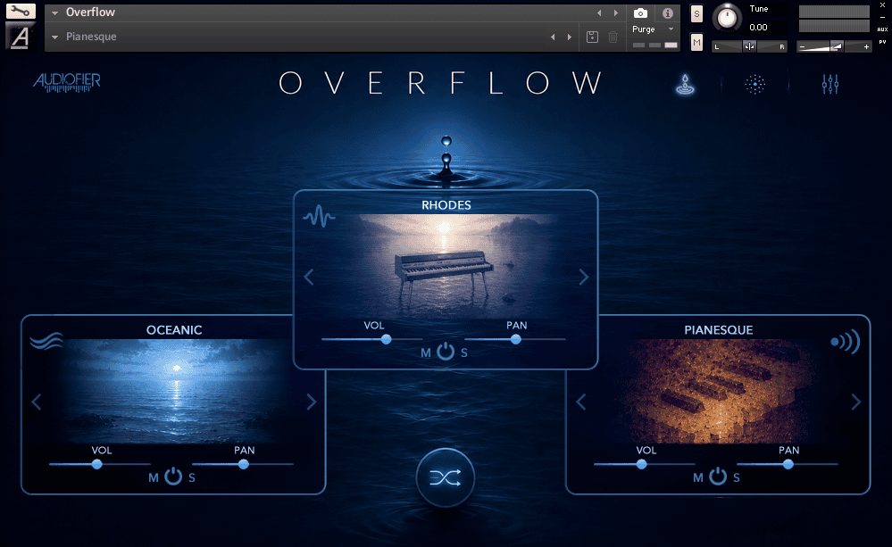Expand the Overflow instrument dropdown
The width and height of the screenshot is (892, 547).
[x=55, y=12]
